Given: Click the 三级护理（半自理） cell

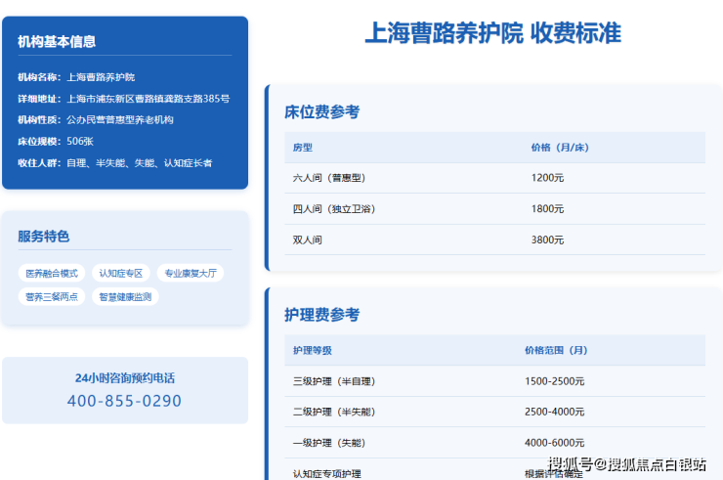Looking at the screenshot, I should coord(334,381).
